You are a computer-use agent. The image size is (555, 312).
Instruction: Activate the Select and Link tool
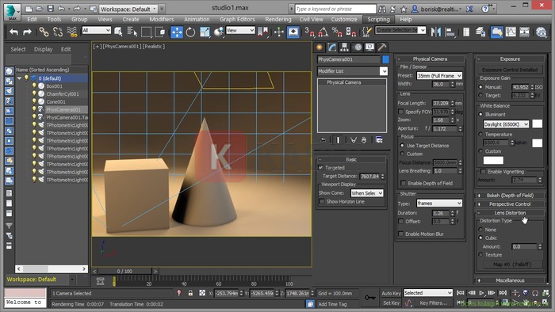(44, 32)
